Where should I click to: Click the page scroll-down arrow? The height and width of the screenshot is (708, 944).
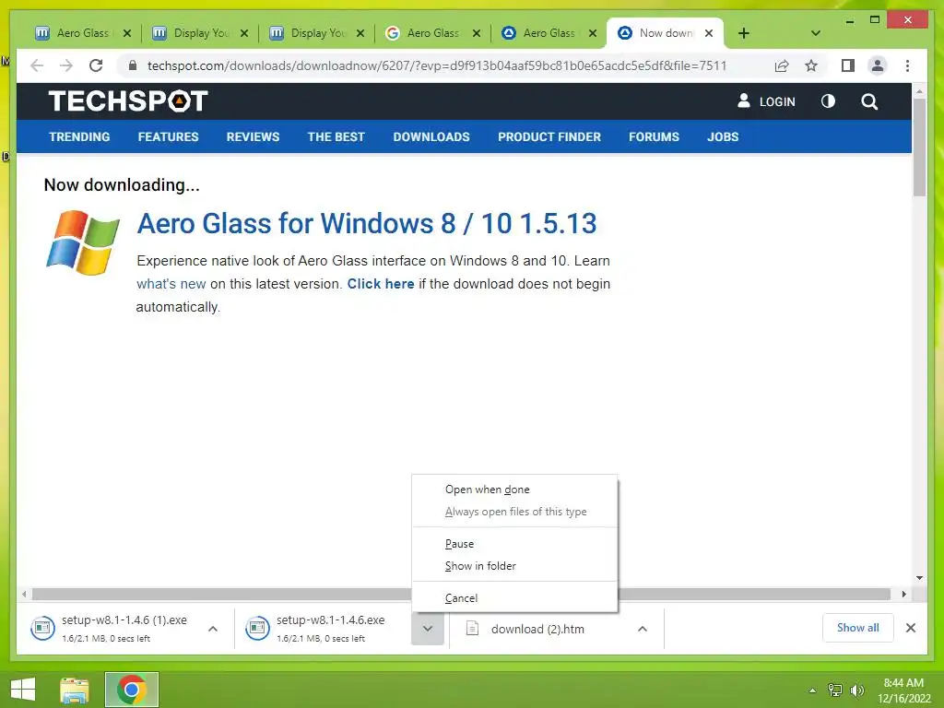[919, 578]
